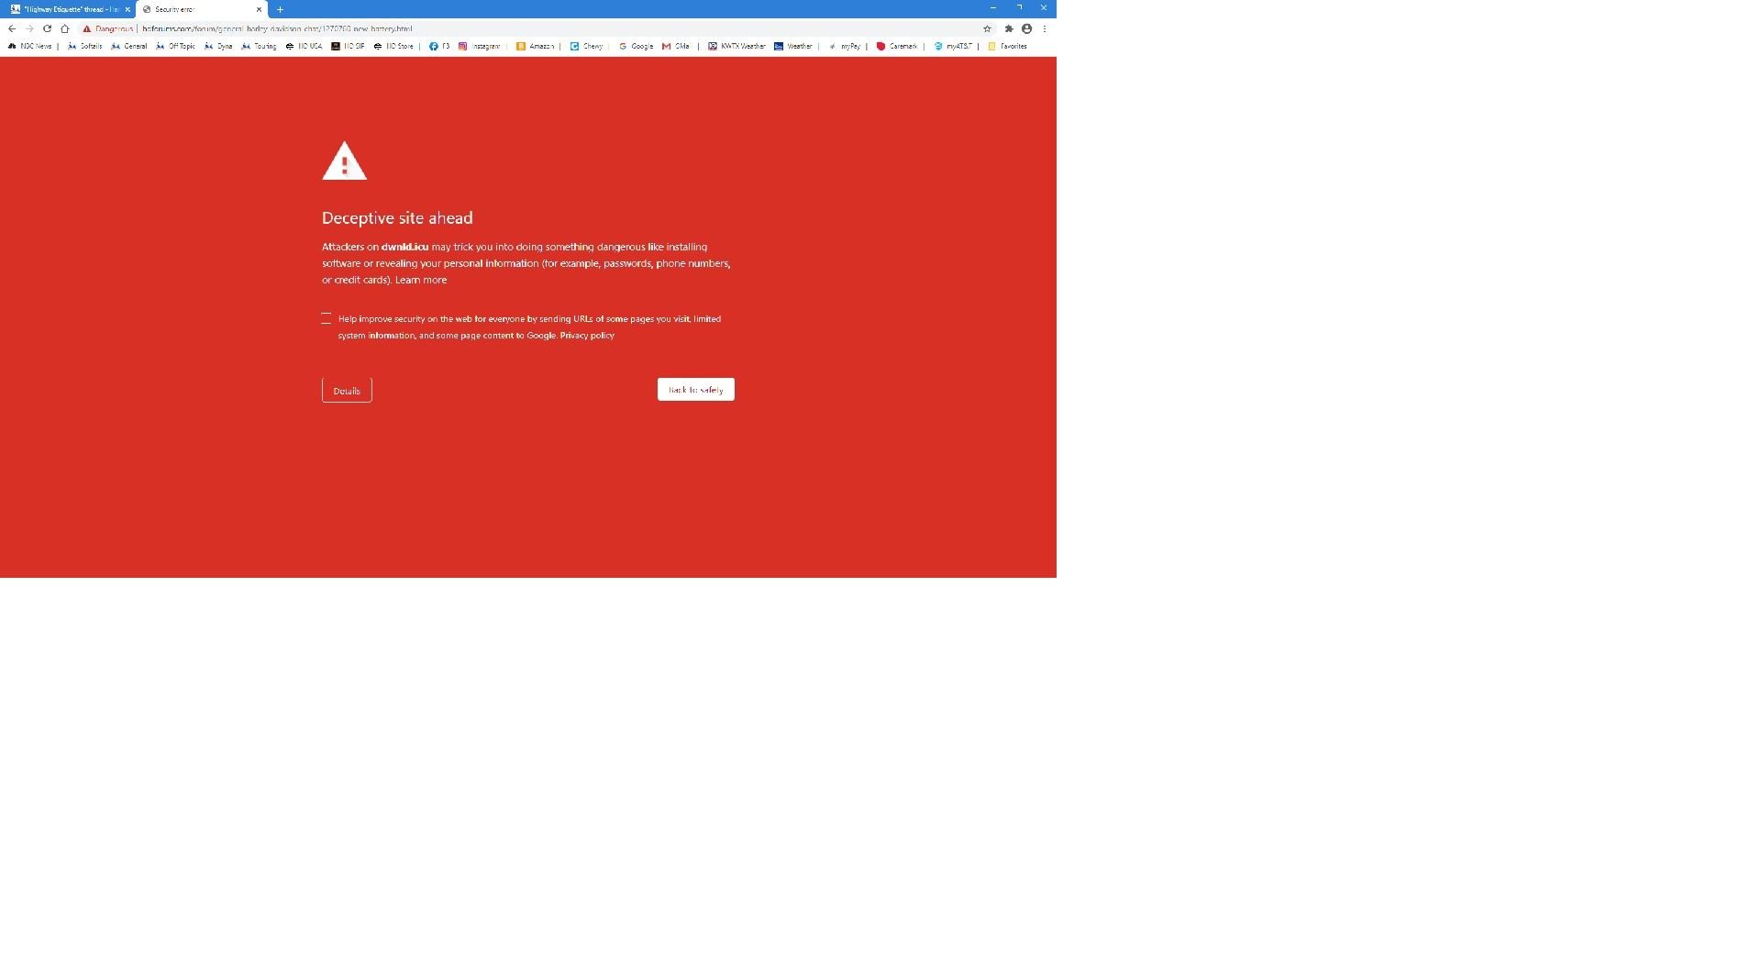Go back using the back arrow

(x=12, y=28)
